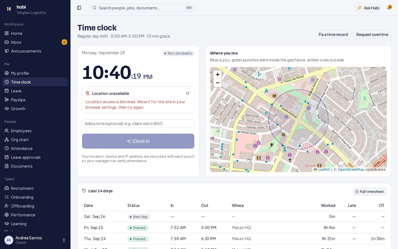Zoom in on the map
Image resolution: width=398 pixels, height=249 pixels.
[x=218, y=74]
